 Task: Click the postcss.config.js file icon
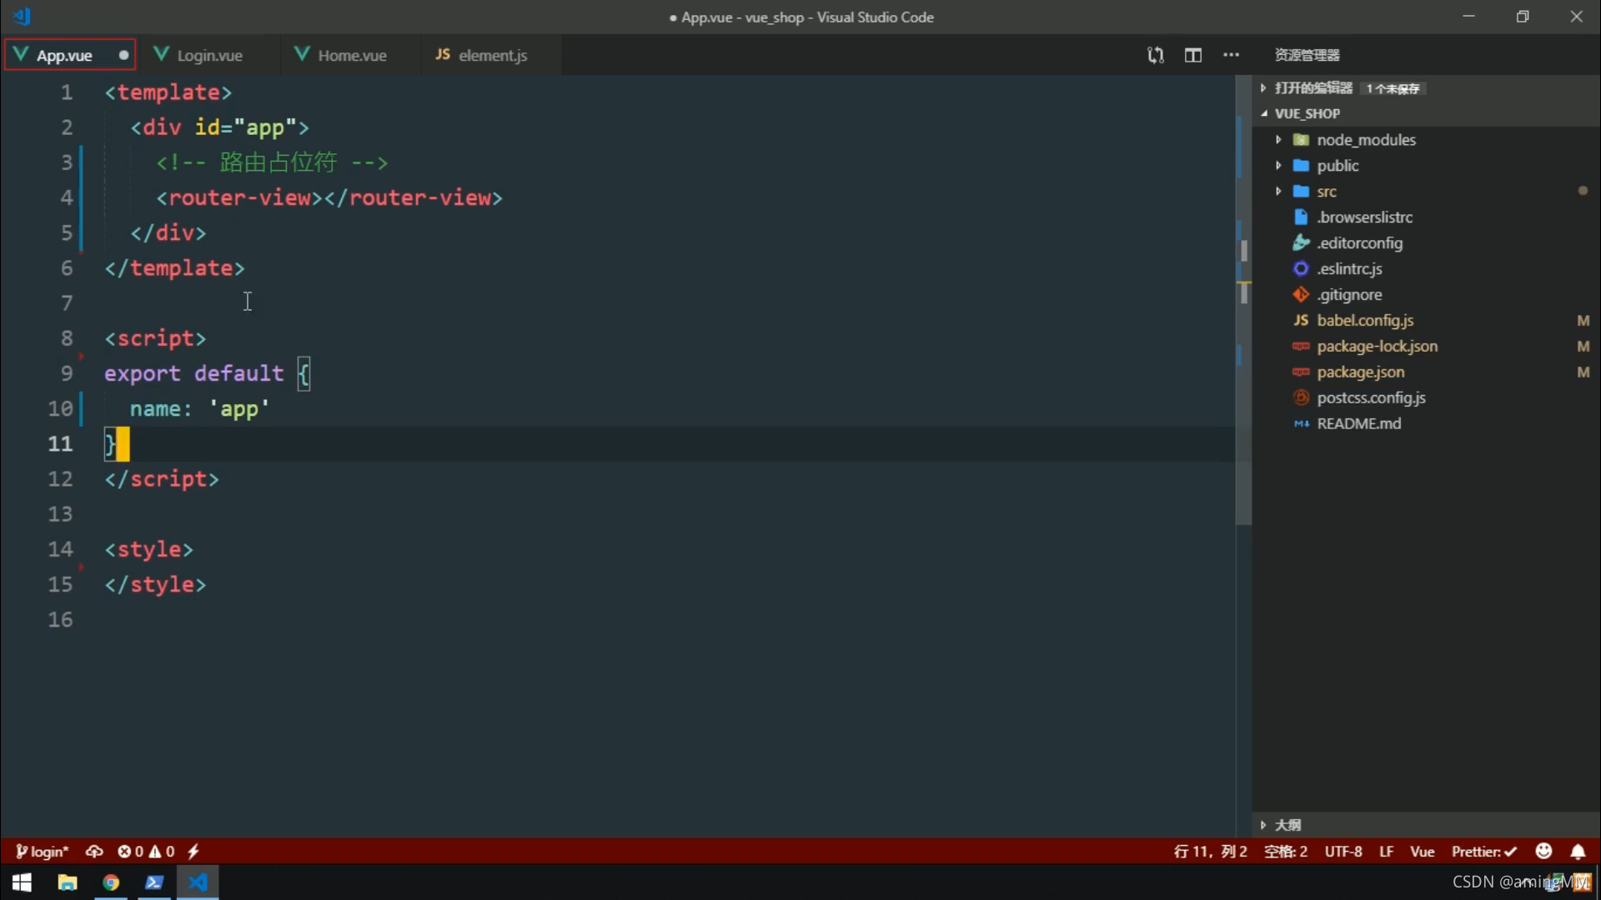coord(1301,398)
